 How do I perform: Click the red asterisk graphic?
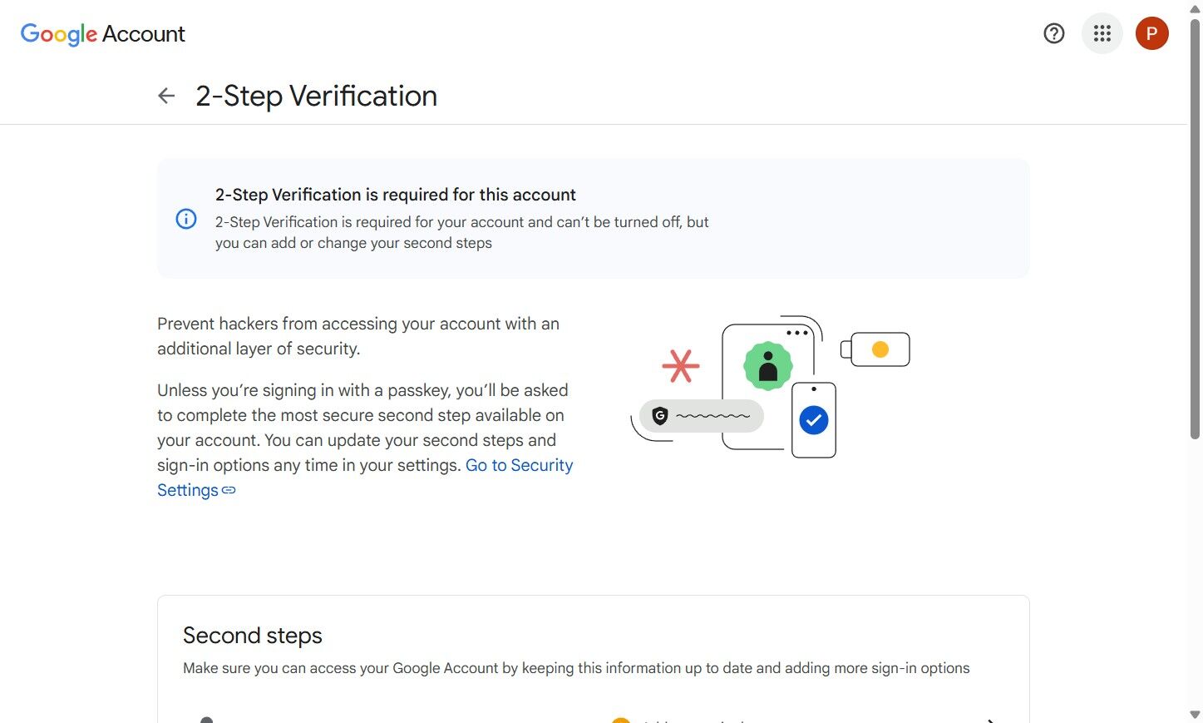pyautogui.click(x=680, y=366)
